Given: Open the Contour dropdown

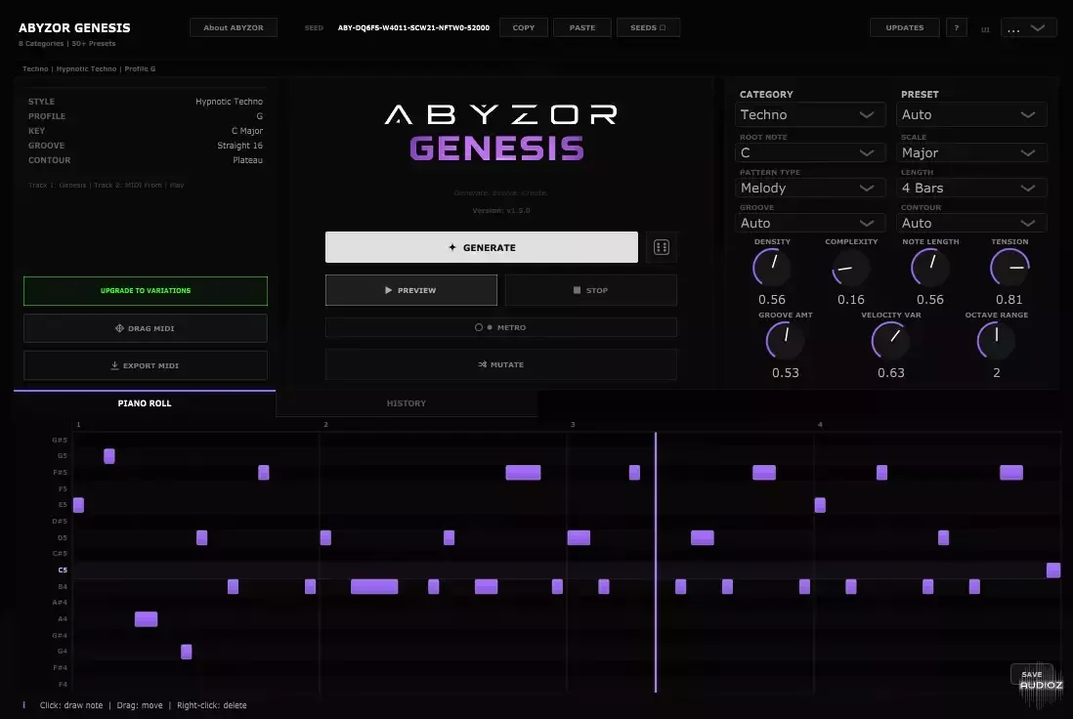Looking at the screenshot, I should (x=971, y=223).
